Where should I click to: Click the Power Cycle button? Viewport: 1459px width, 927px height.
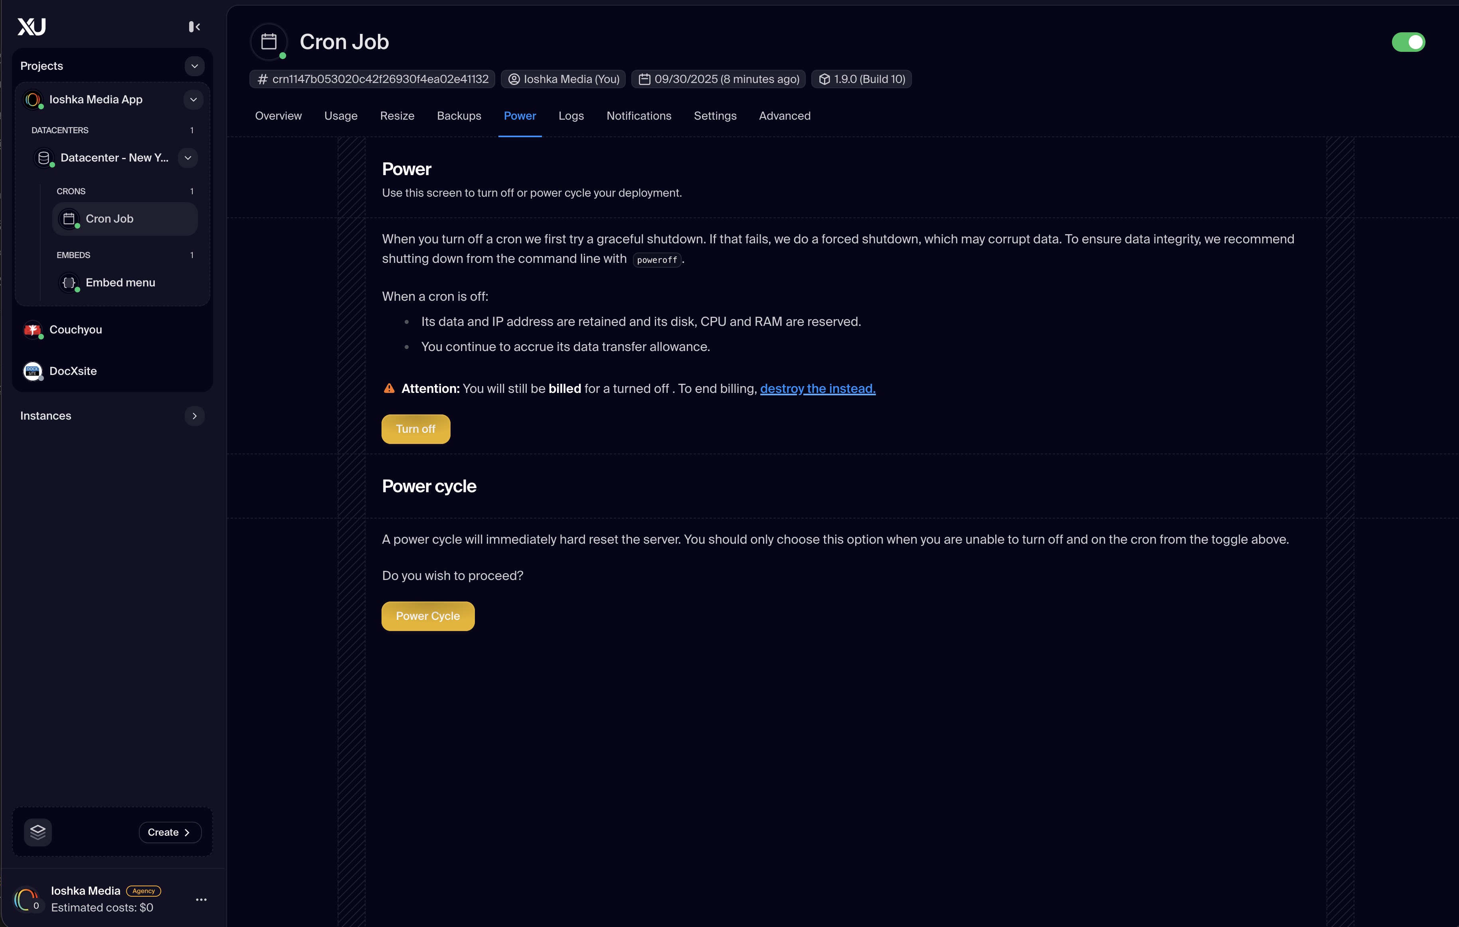428,616
